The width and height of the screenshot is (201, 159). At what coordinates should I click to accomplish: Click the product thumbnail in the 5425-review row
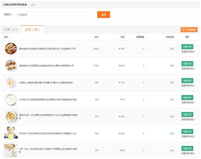[11, 49]
